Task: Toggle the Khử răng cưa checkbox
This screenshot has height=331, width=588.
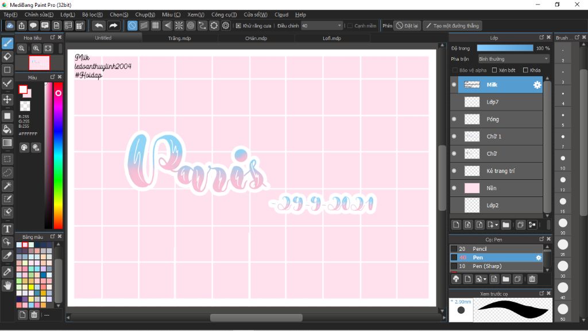Action: (x=238, y=26)
